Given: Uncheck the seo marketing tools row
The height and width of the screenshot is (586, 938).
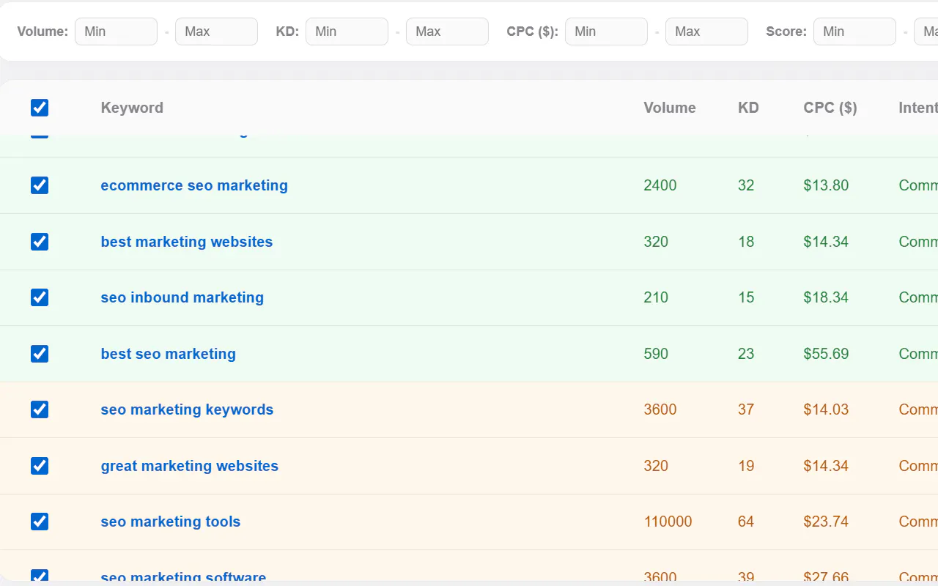Looking at the screenshot, I should coord(40,522).
